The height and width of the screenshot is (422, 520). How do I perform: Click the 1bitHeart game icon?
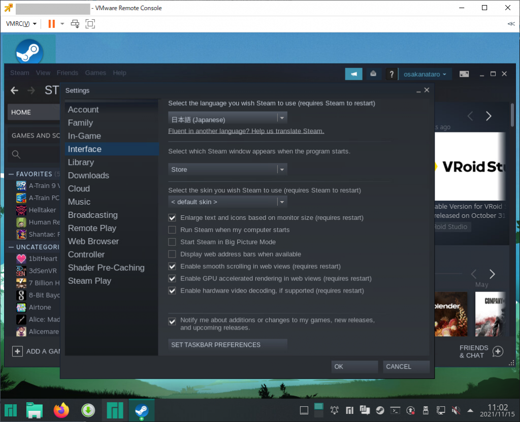[x=21, y=259]
